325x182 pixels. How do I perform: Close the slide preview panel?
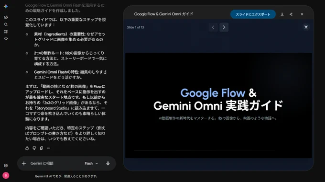click(302, 14)
